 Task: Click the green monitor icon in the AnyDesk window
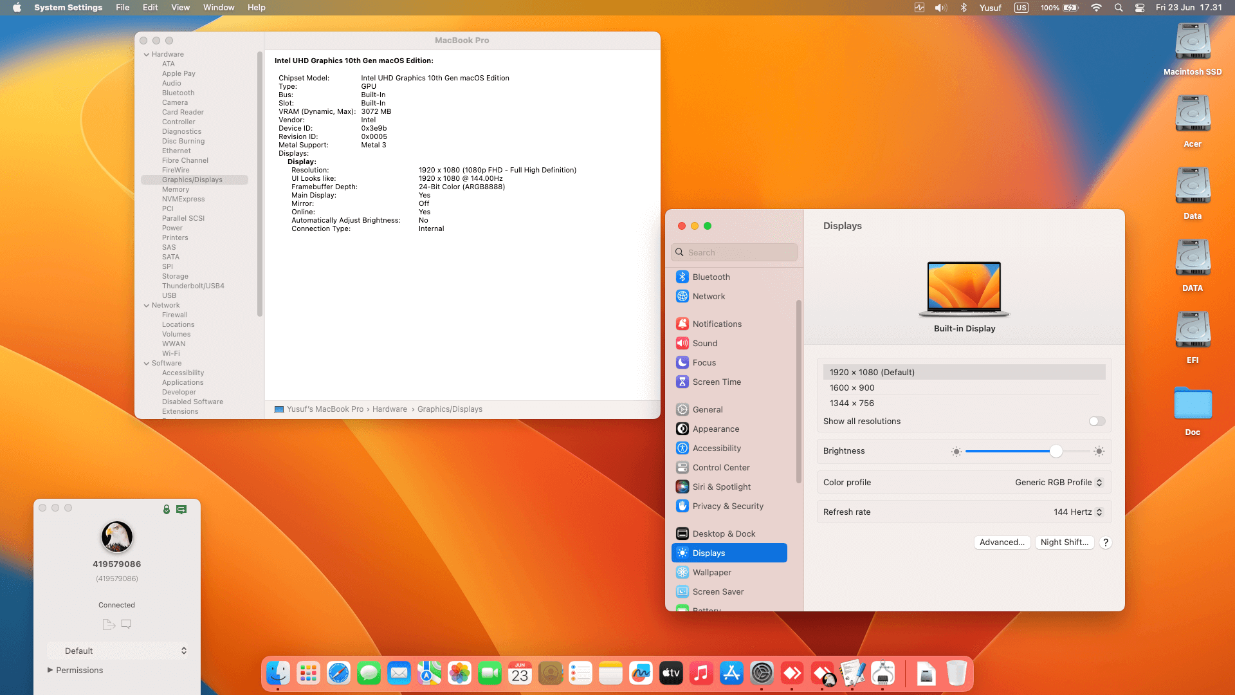181,509
